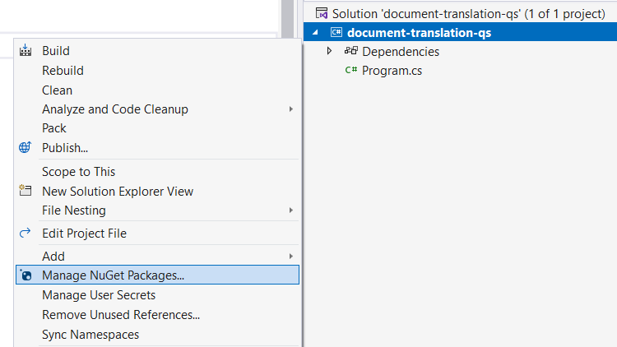
Task: Select Rebuild from the context menu
Action: [63, 71]
